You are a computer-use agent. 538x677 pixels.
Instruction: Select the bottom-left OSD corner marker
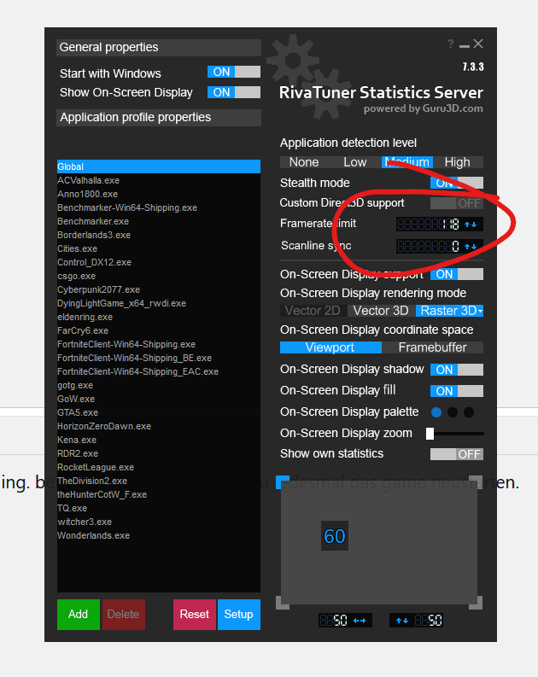click(283, 603)
